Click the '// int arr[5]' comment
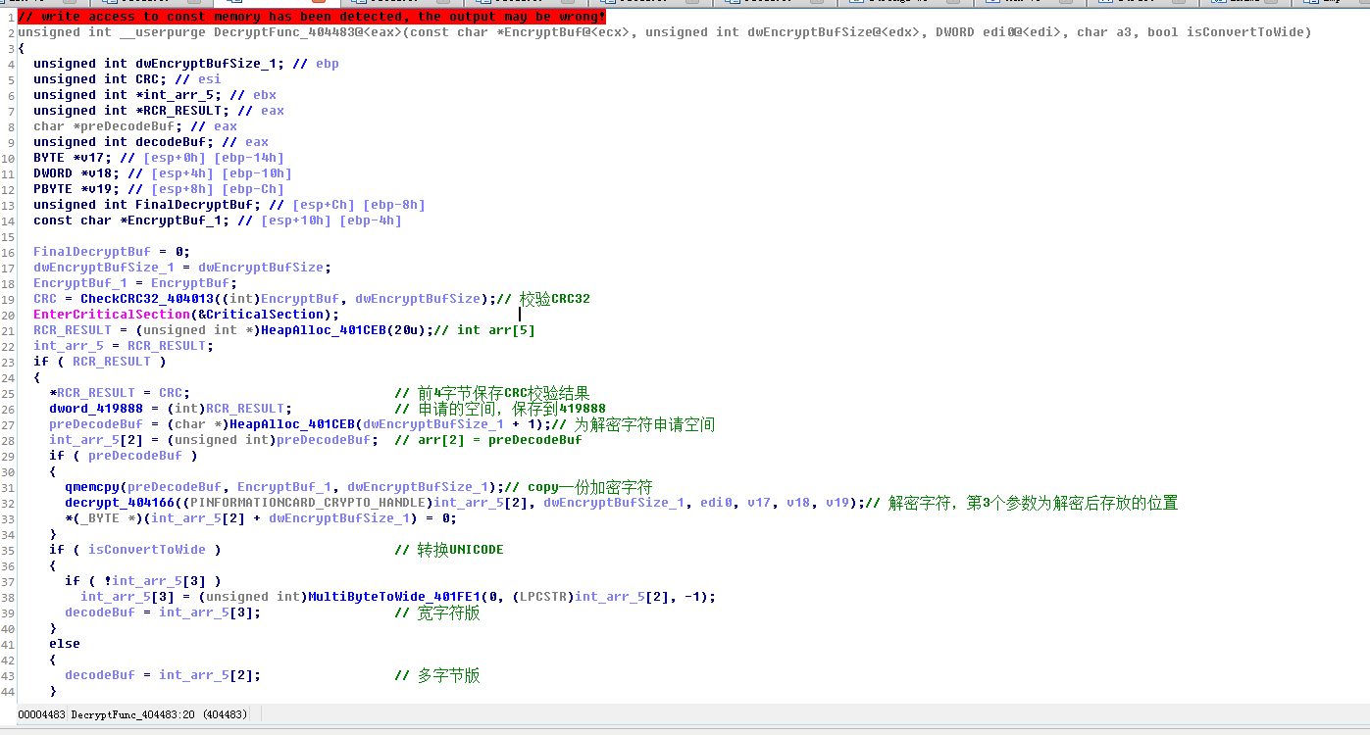1370x735 pixels. (x=484, y=330)
